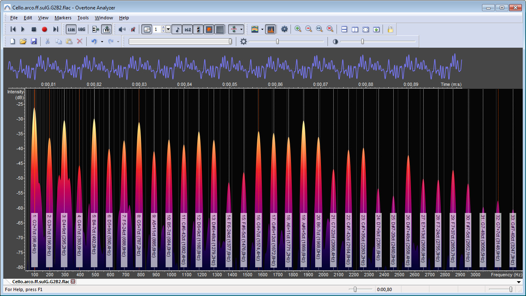Expand the undo history dropdown arrow

(x=101, y=42)
